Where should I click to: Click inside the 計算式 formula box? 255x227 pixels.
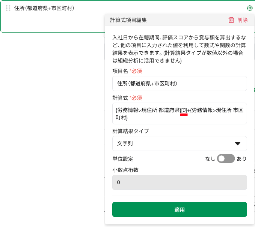click(179, 113)
